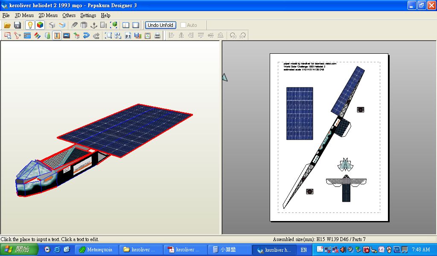
Task: Open the File menu
Action: 6,15
